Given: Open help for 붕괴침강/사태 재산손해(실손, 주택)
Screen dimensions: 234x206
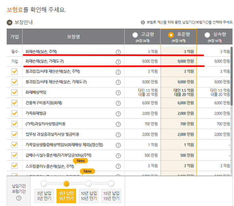Looking at the screenshot, I should [x=118, y=72].
